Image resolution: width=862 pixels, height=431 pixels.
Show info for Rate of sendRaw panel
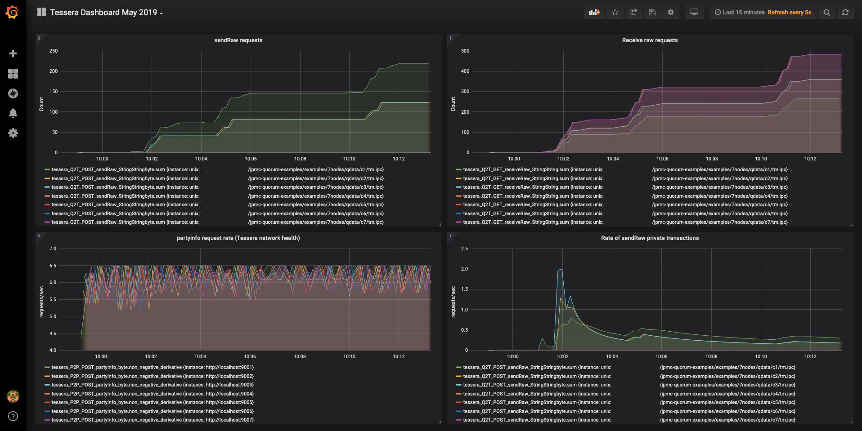450,235
